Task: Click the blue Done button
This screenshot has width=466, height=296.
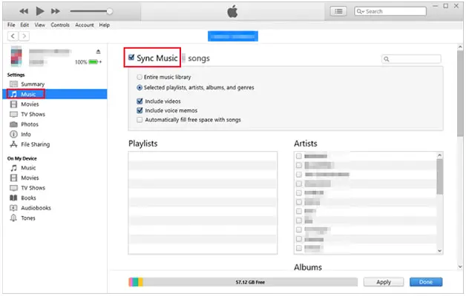Action: pyautogui.click(x=426, y=282)
